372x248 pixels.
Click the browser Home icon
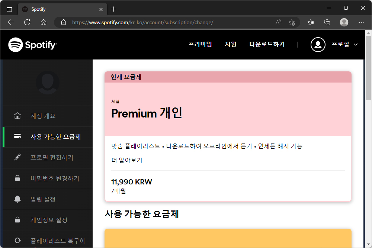coord(44,22)
